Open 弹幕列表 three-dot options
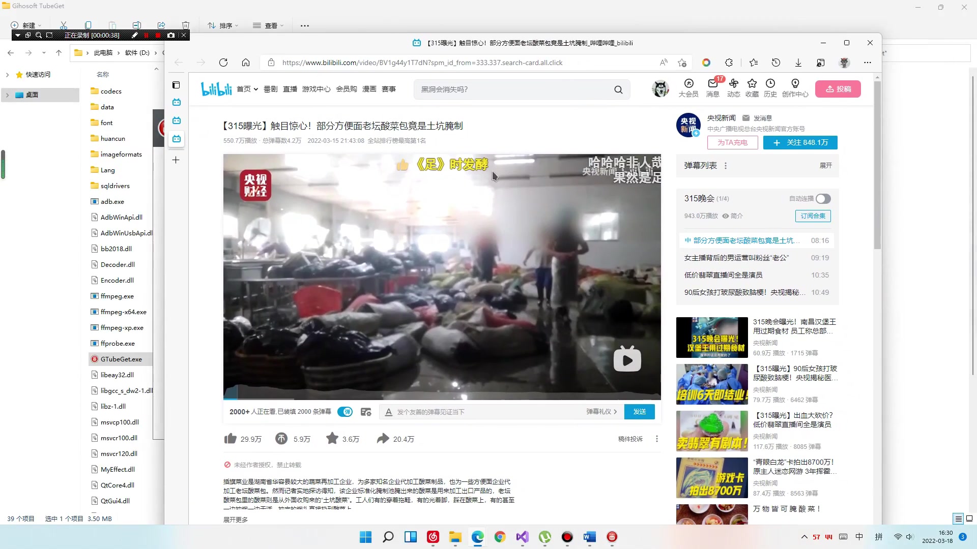This screenshot has height=549, width=977. click(x=726, y=166)
